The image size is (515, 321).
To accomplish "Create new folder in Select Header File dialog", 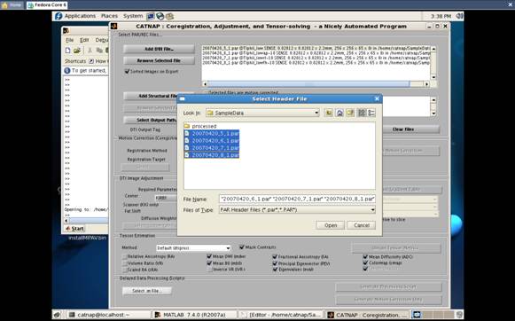I will pos(350,113).
